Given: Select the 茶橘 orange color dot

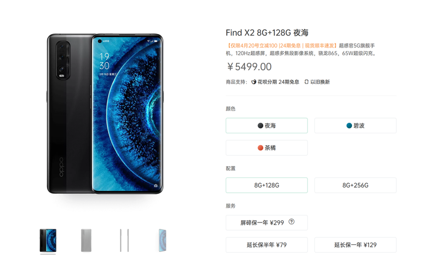Looking at the screenshot, I should 260,147.
